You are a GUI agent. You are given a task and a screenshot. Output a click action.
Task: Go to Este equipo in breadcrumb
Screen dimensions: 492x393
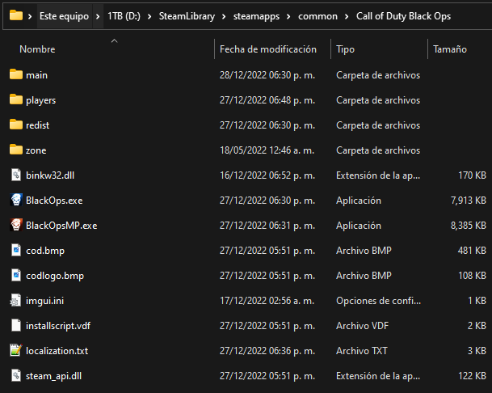click(x=64, y=16)
